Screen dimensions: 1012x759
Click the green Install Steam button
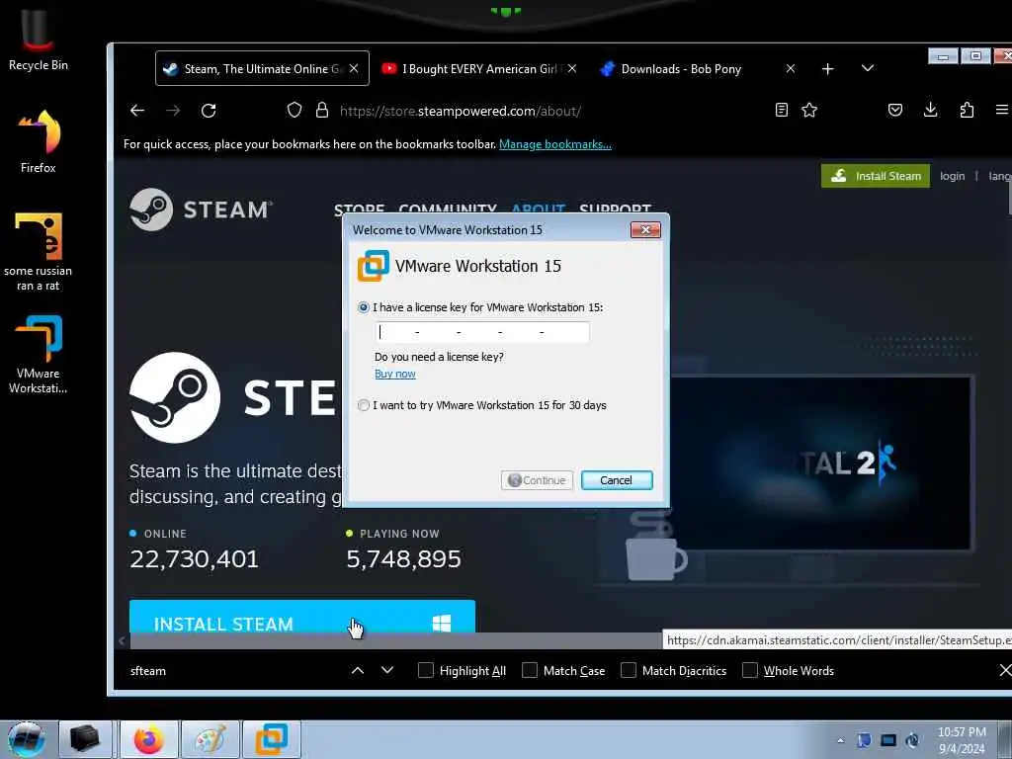876,176
